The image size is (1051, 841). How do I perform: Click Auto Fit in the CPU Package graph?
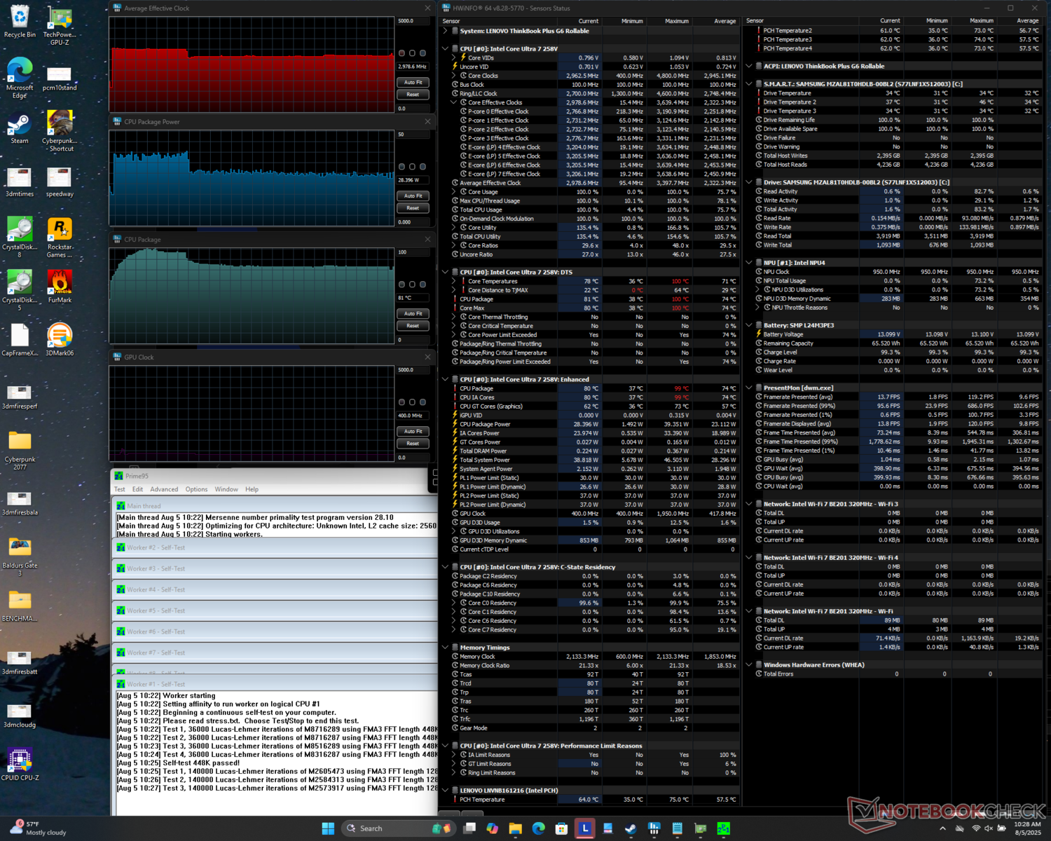[413, 313]
